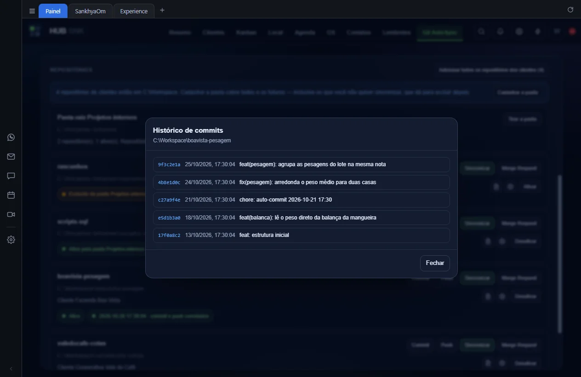
Task: Click the 'feat: estrutura inicial' commit message
Action: [x=264, y=235]
